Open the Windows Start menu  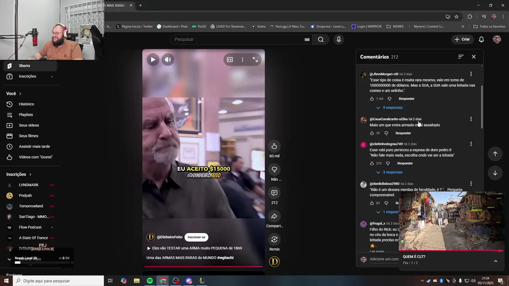pyautogui.click(x=6, y=281)
